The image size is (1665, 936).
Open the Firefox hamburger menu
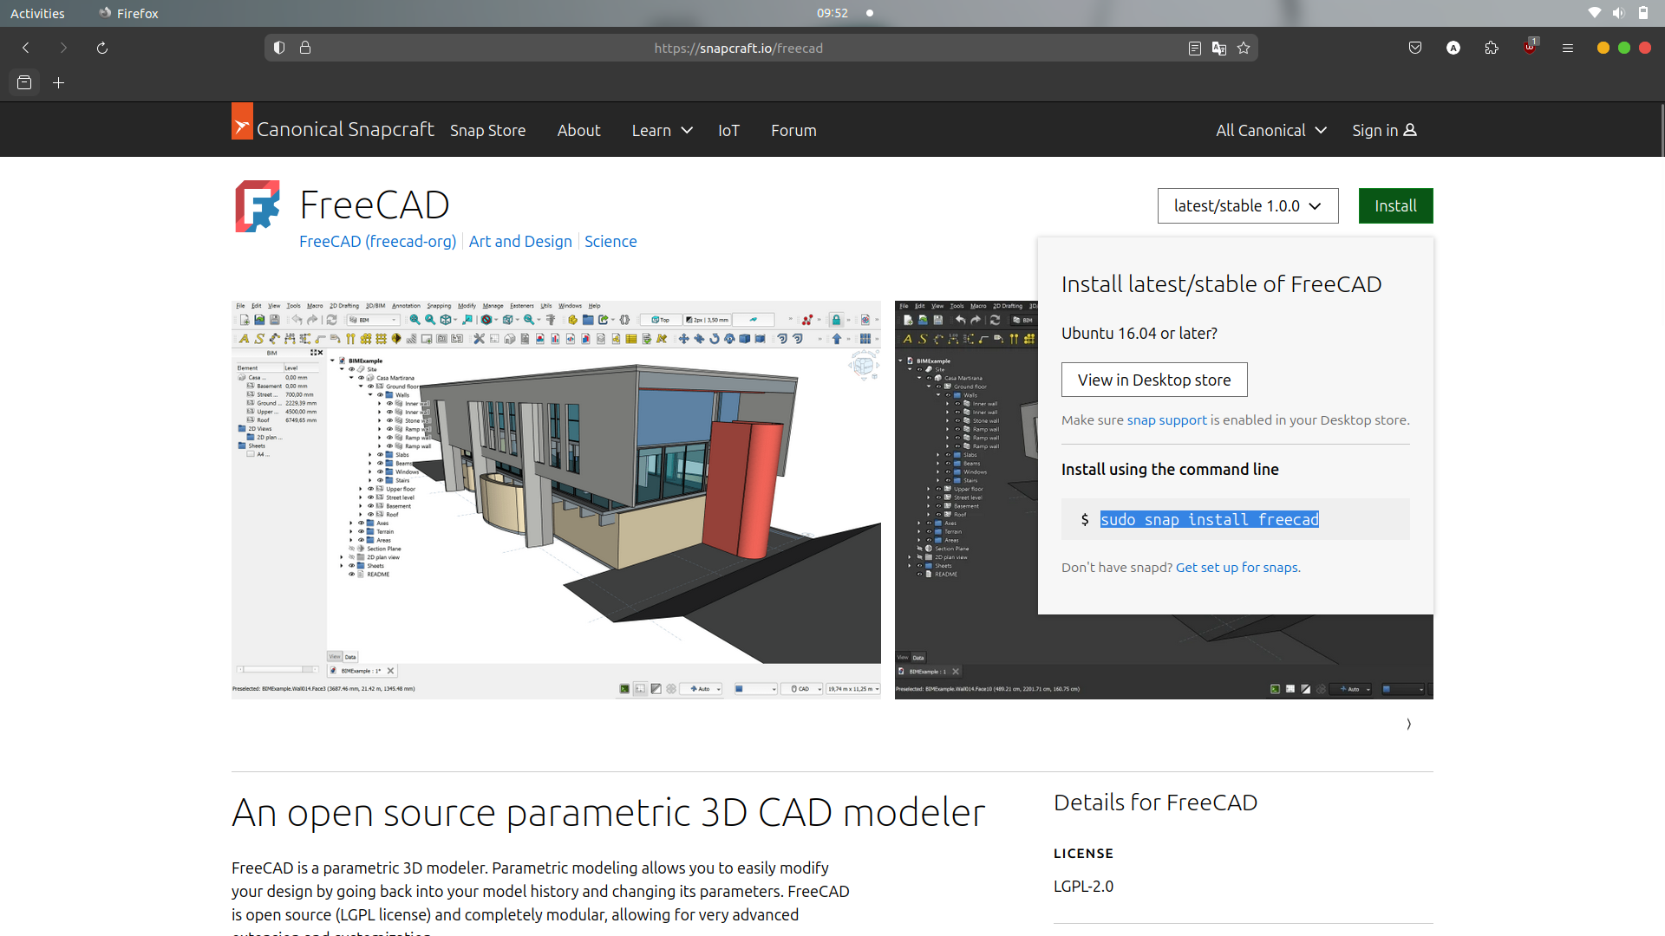[1568, 48]
